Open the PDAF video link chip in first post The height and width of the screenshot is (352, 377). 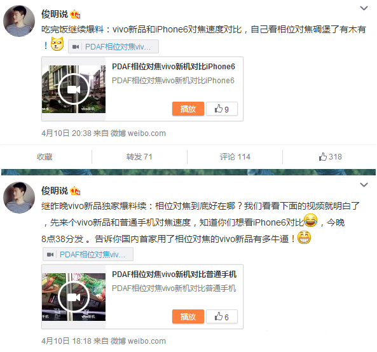point(114,46)
